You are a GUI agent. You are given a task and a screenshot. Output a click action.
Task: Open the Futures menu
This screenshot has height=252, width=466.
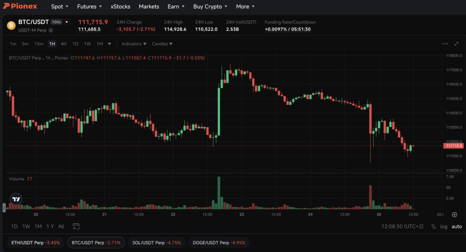89,6
